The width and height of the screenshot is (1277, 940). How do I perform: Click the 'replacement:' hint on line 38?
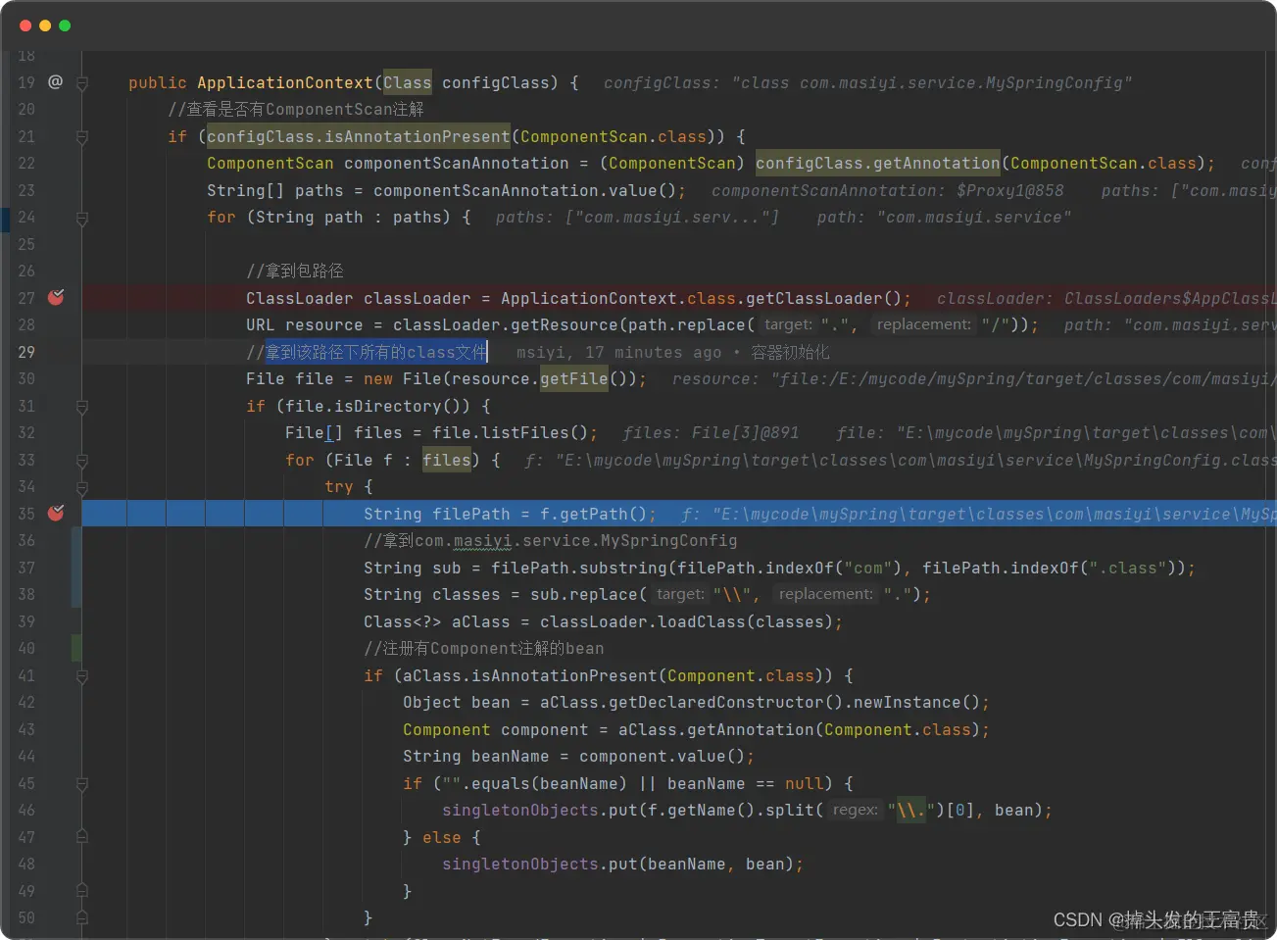tap(826, 594)
